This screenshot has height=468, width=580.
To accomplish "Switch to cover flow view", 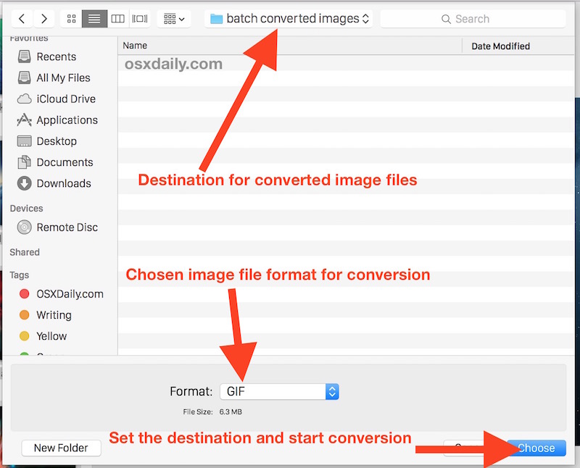I will (x=140, y=18).
